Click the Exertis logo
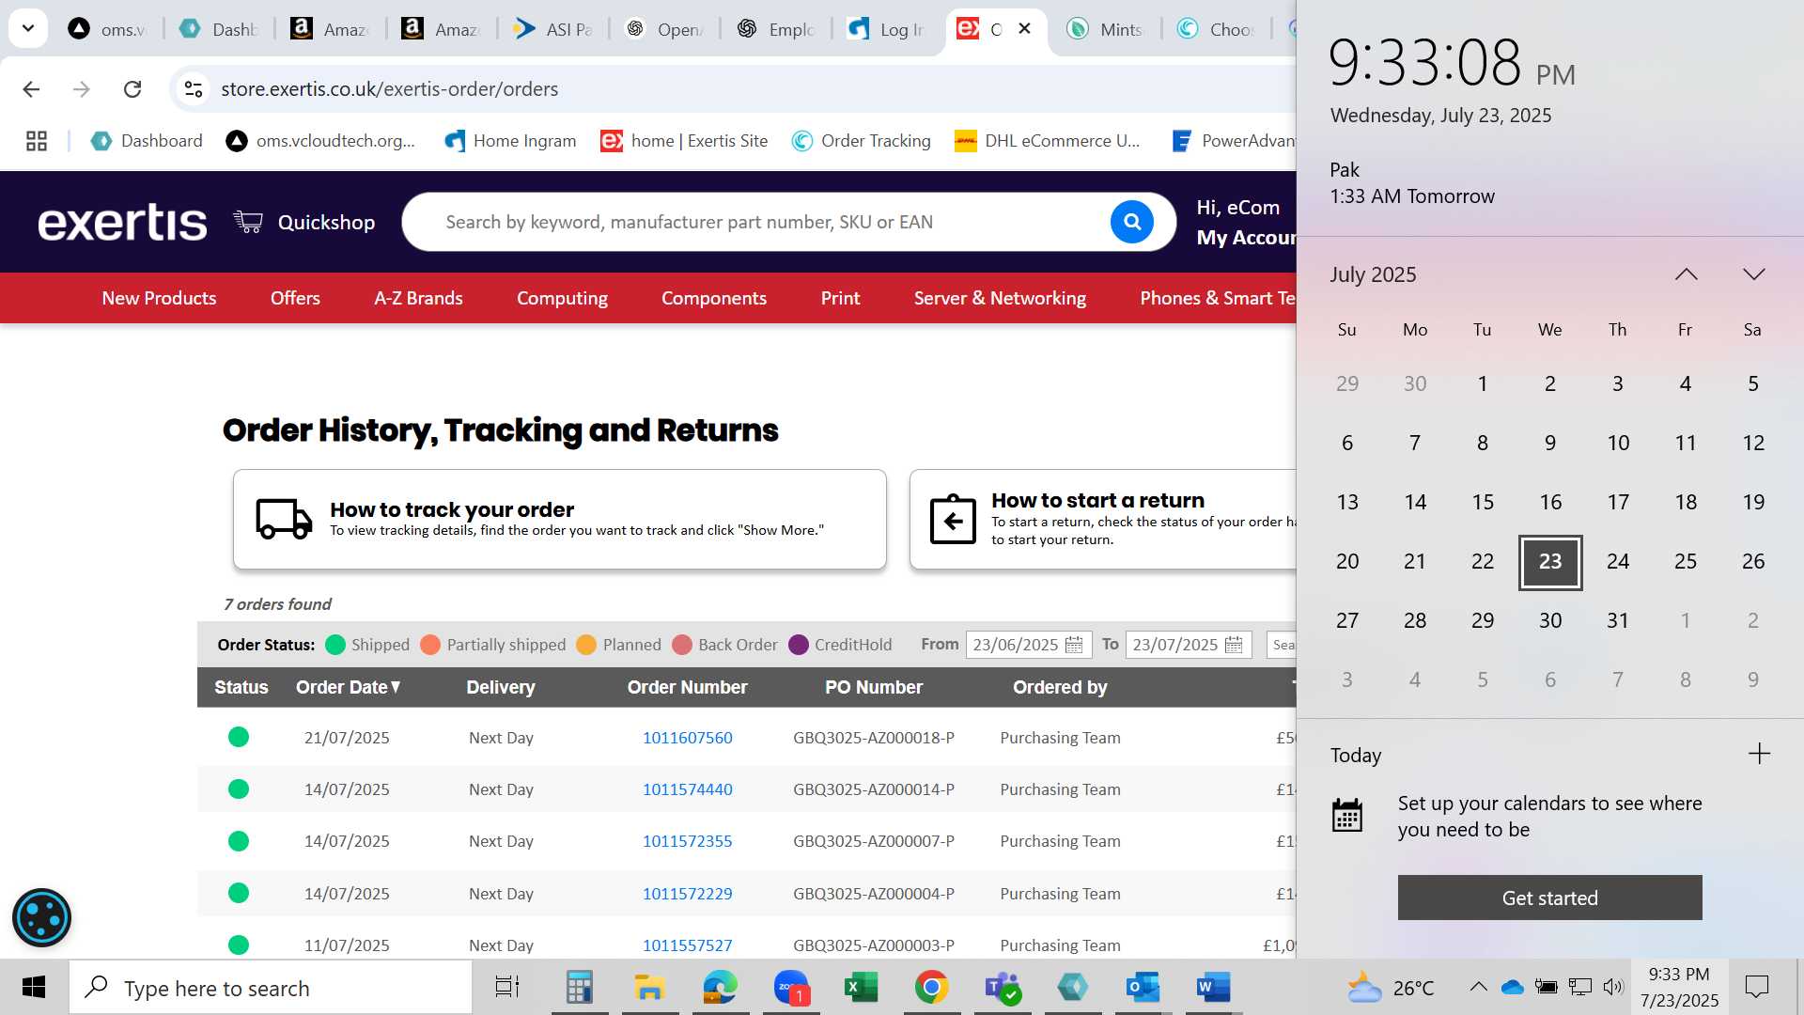This screenshot has width=1804, height=1015. pyautogui.click(x=122, y=223)
